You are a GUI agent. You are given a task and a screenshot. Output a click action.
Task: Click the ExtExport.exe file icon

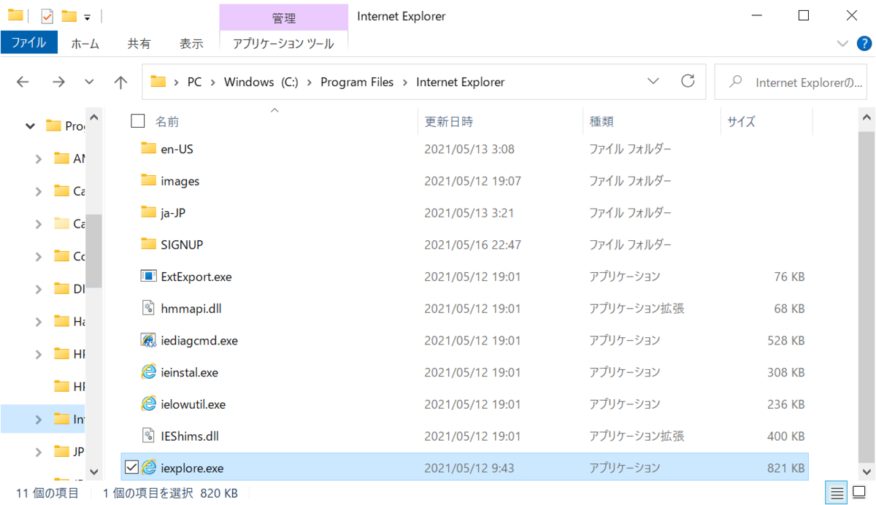coord(148,277)
